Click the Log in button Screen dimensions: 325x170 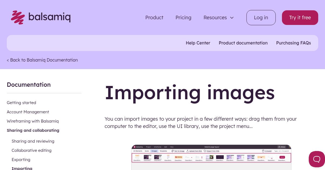tap(261, 17)
